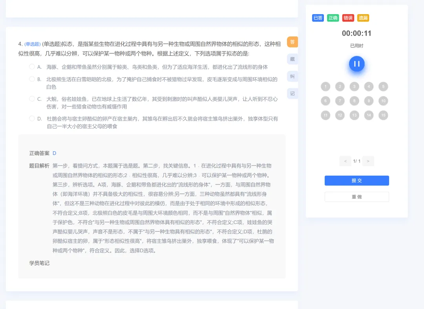Pause the timer with the blue button
This screenshot has width=424, height=309.
click(356, 64)
